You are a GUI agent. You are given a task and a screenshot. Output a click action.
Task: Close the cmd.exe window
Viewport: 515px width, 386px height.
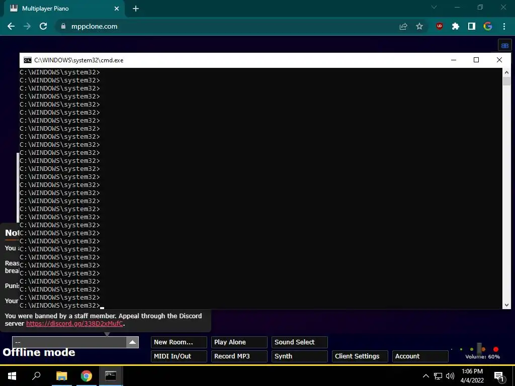coord(499,60)
